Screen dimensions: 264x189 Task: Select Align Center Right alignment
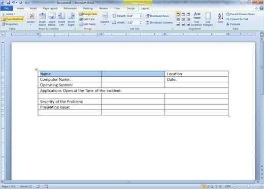click(x=188, y=19)
